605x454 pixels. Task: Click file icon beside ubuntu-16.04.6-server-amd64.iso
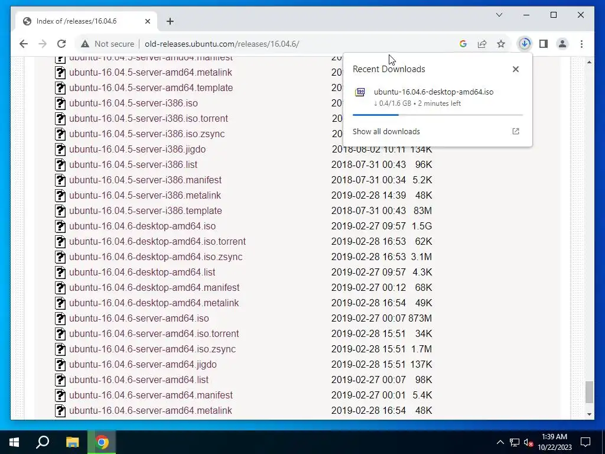[x=60, y=319]
